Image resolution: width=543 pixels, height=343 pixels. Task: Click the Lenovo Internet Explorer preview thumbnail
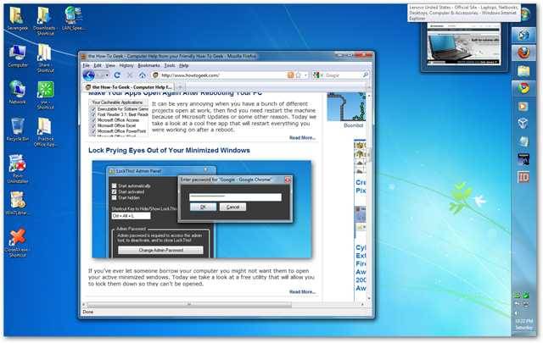click(464, 44)
